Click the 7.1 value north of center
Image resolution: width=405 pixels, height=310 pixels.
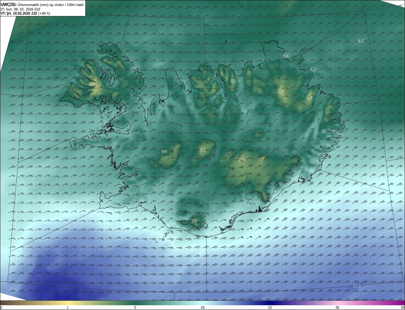pos(244,111)
